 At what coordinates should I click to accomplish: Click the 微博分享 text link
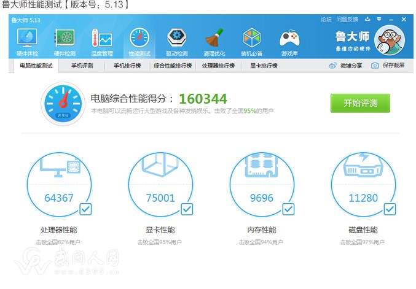tap(351, 66)
